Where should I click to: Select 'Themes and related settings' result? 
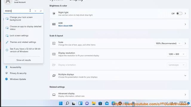coord(24,42)
